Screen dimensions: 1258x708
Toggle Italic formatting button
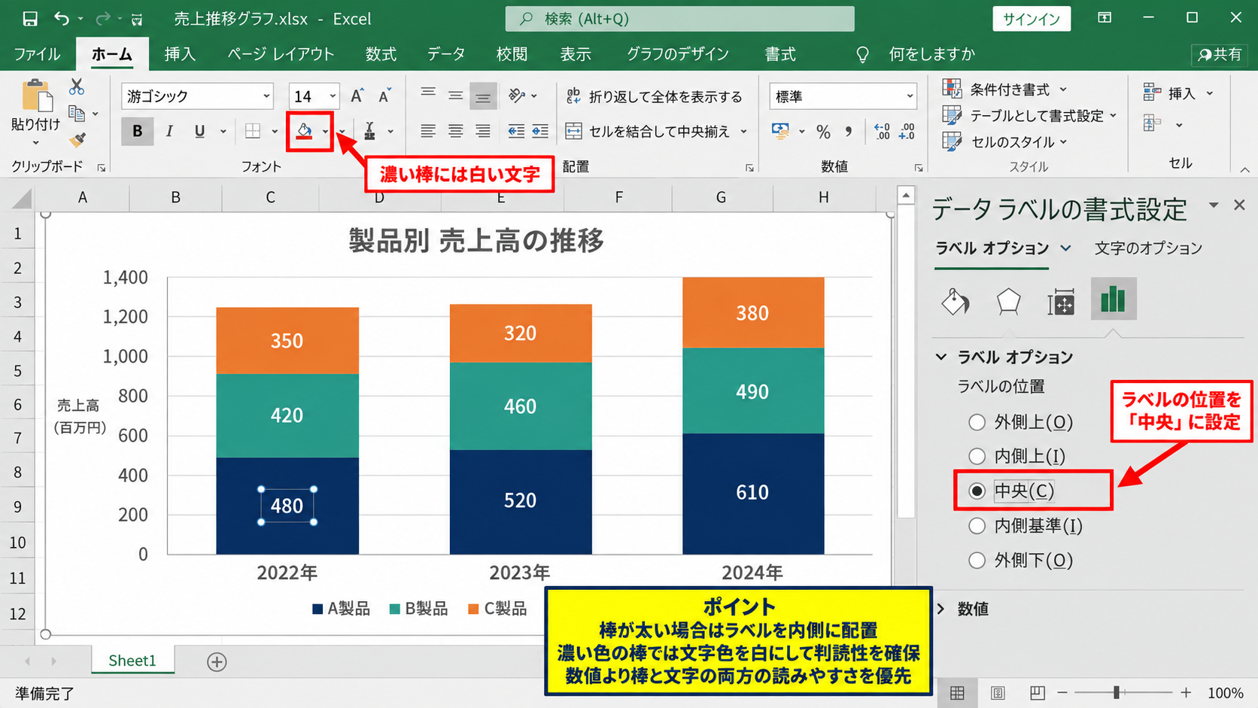point(169,132)
